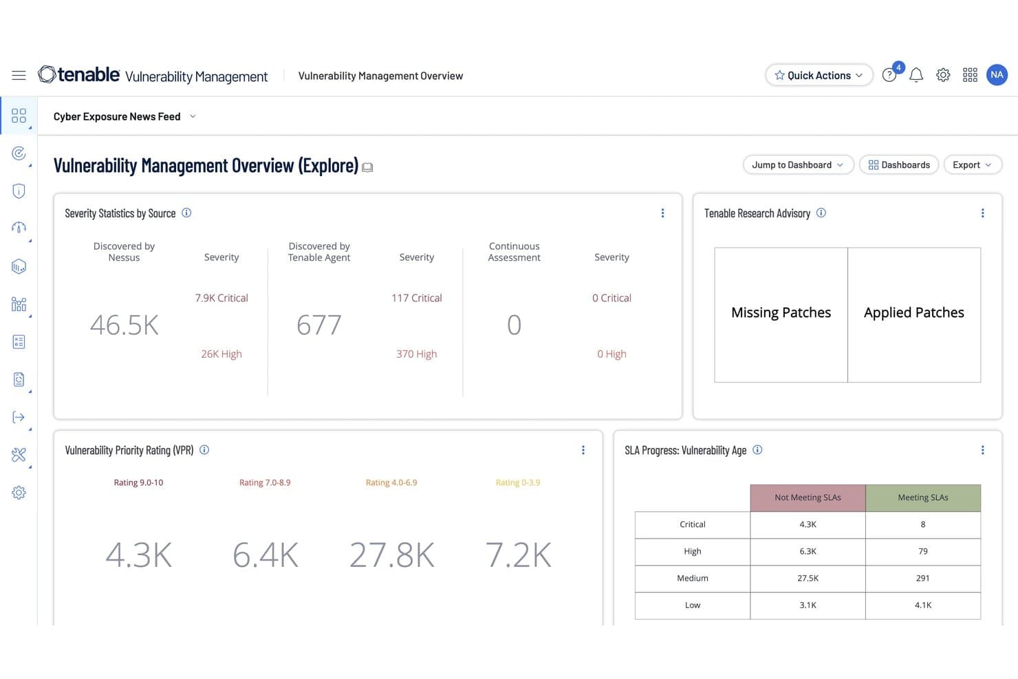Select the dashboards grid icon in sidebar
The height and width of the screenshot is (679, 1018).
coord(19,116)
